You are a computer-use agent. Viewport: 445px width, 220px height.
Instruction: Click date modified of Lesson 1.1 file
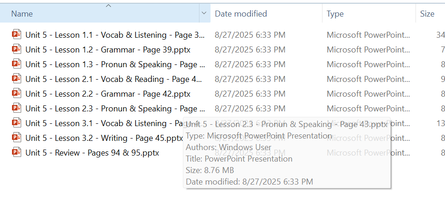pos(250,35)
